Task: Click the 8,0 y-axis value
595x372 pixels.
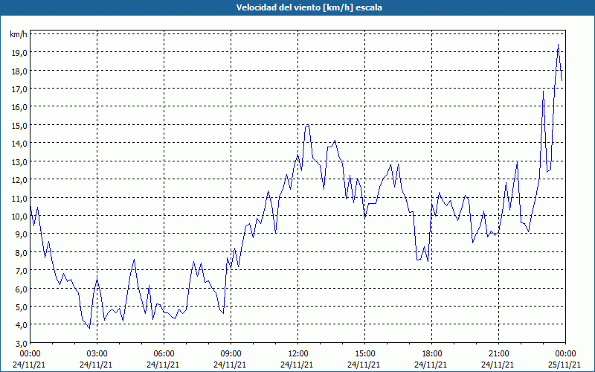Action: pos(22,253)
